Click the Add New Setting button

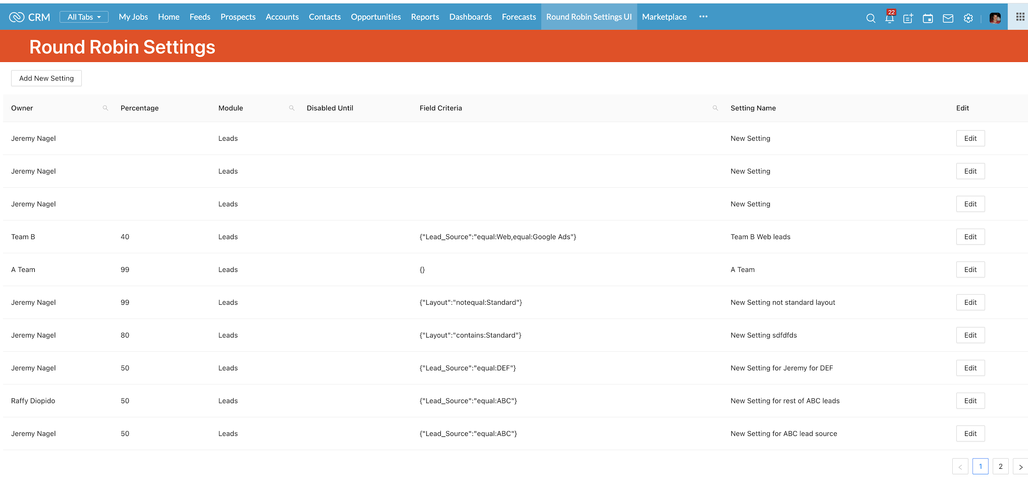tap(46, 78)
